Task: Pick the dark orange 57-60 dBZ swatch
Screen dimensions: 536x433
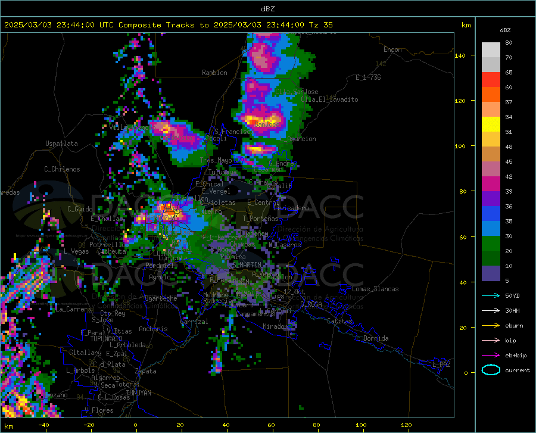Action: click(x=491, y=95)
